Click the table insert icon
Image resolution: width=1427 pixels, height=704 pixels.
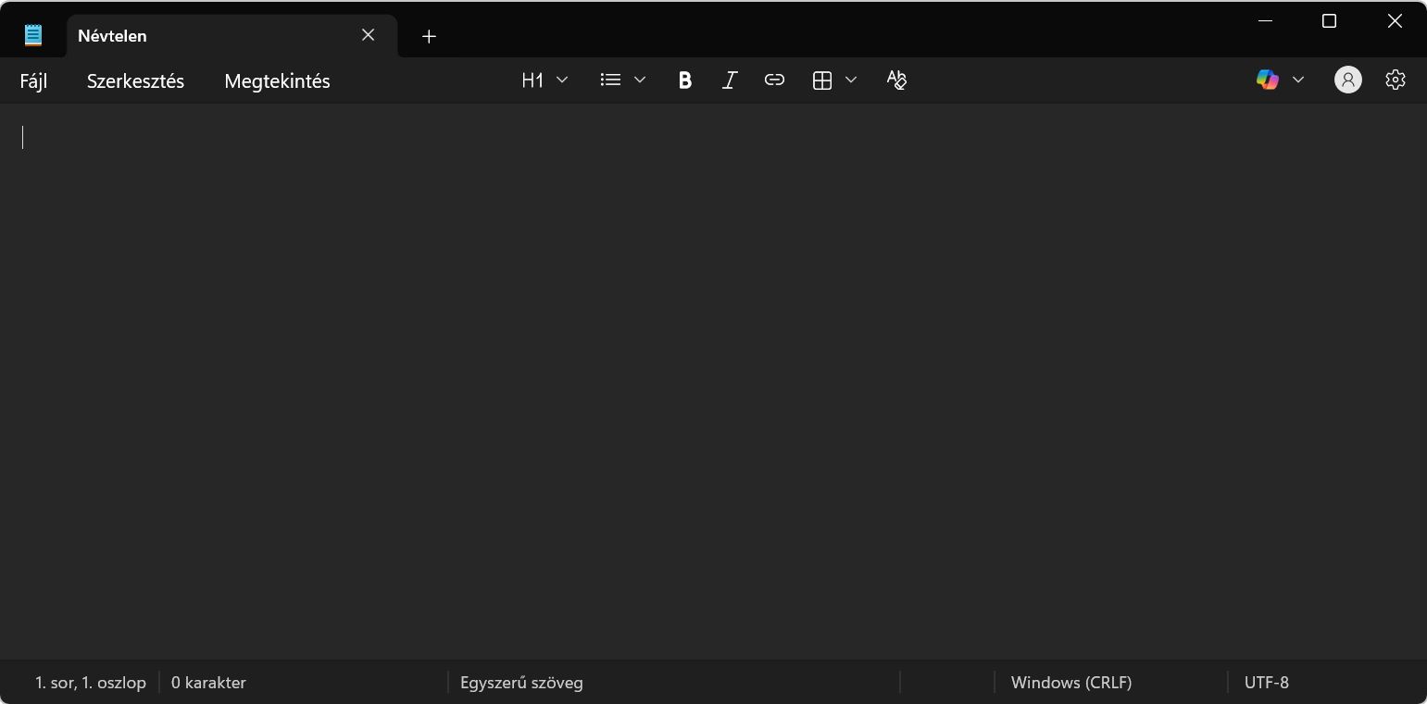(821, 80)
